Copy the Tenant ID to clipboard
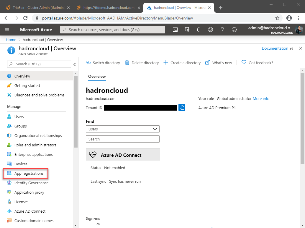This screenshot has width=305, height=228. (x=182, y=107)
